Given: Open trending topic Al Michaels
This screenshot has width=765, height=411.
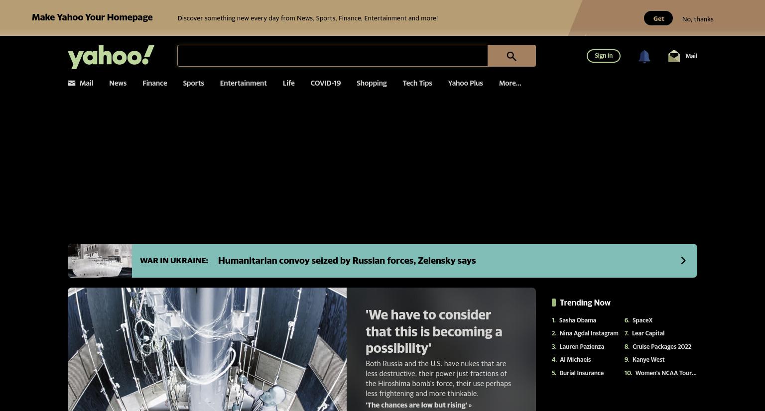Looking at the screenshot, I should point(575,360).
